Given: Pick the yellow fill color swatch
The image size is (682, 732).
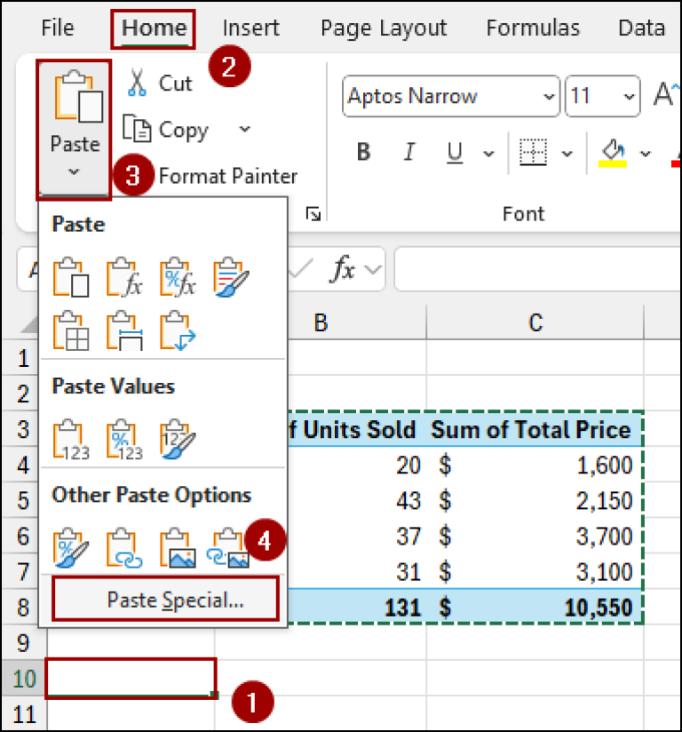Looking at the screenshot, I should pos(615,162).
